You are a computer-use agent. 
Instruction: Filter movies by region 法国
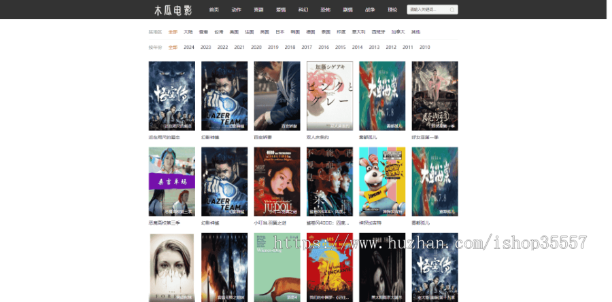pos(250,32)
